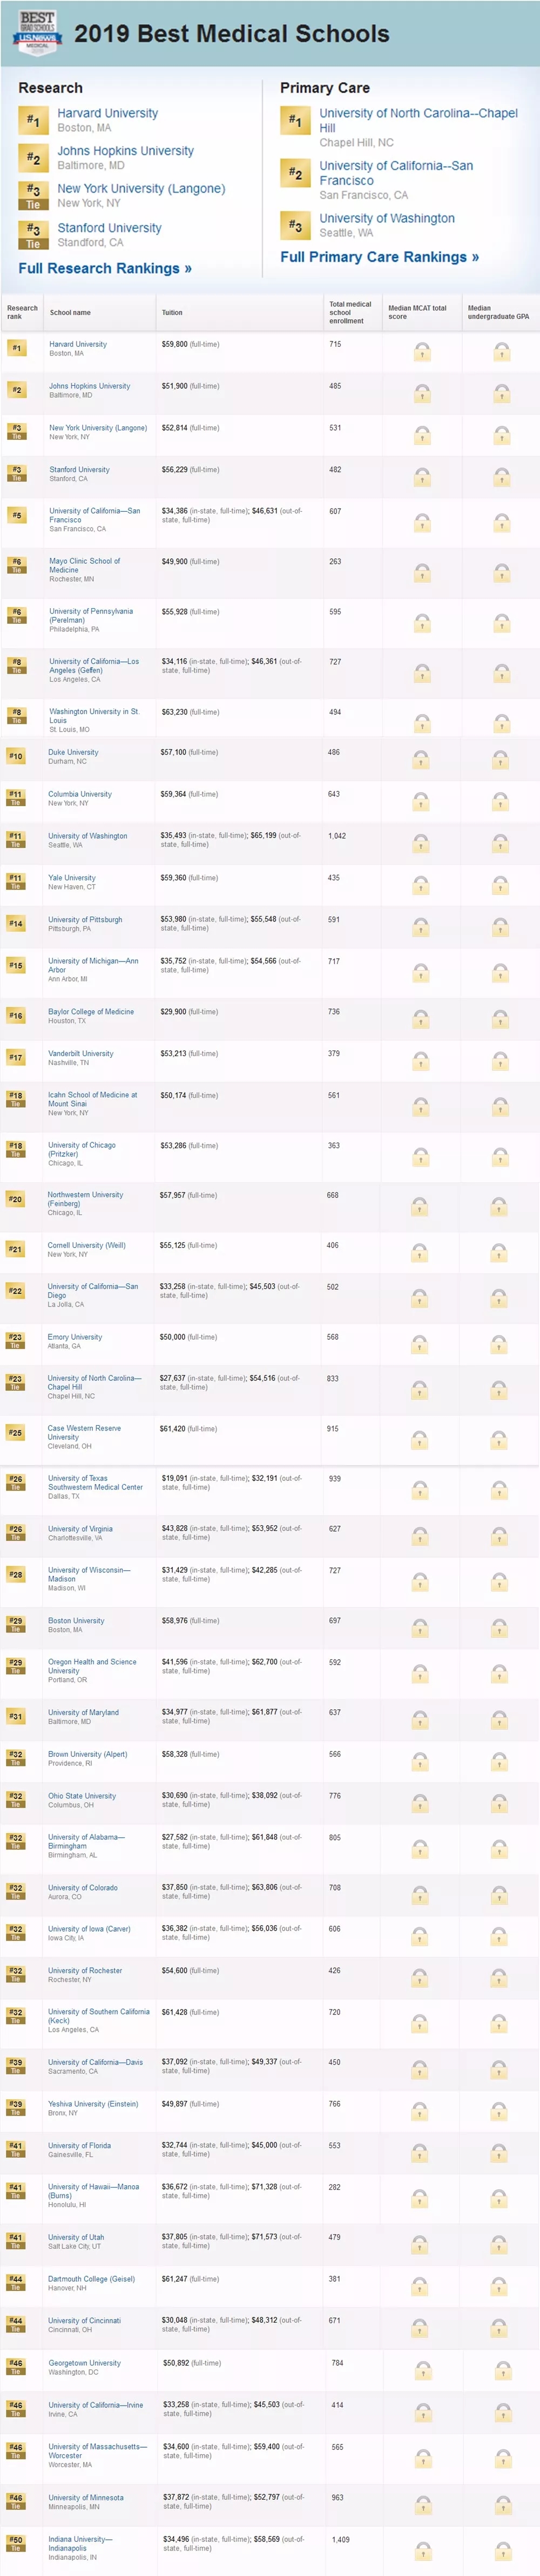This screenshot has height=2576, width=540.
Task: Click the Median MCAT total score header
Action: click(417, 312)
